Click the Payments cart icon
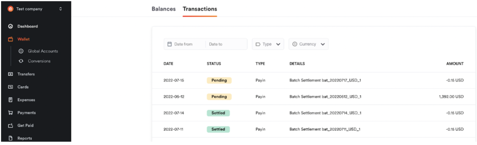 tap(10, 113)
